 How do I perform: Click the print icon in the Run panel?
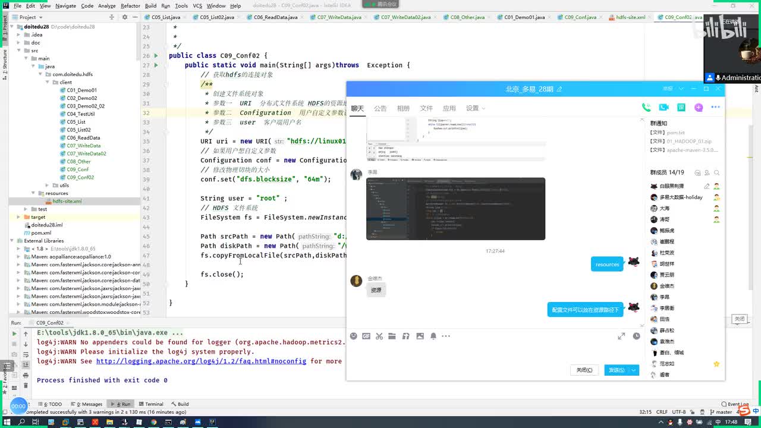click(26, 376)
